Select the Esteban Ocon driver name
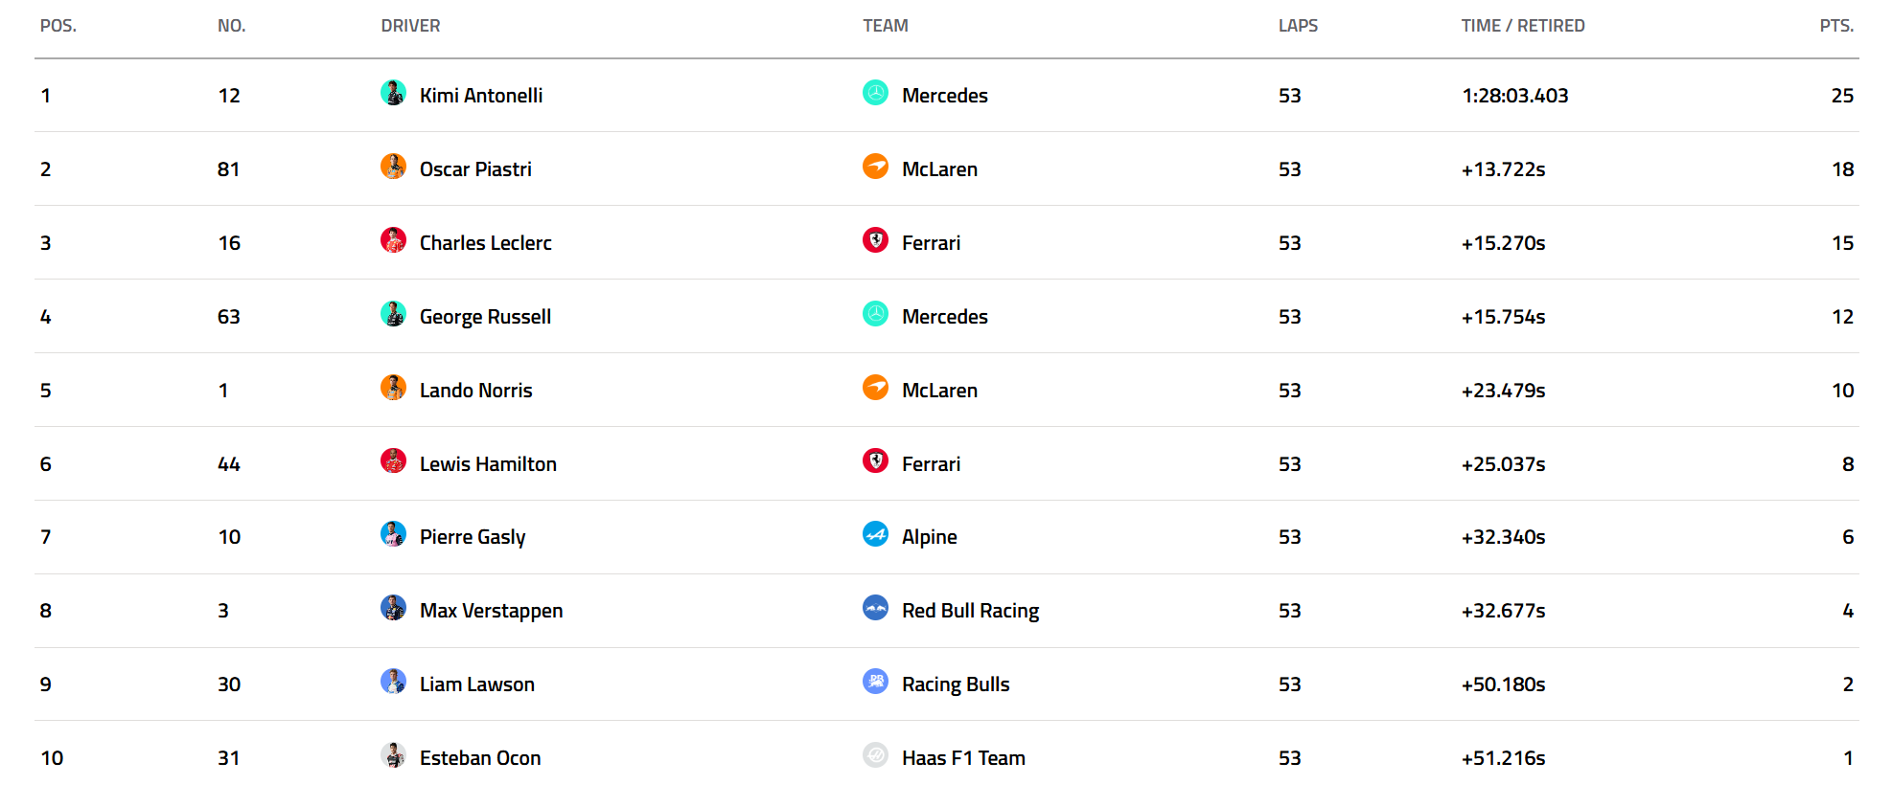Viewport: 1892px width, 785px height. (480, 758)
